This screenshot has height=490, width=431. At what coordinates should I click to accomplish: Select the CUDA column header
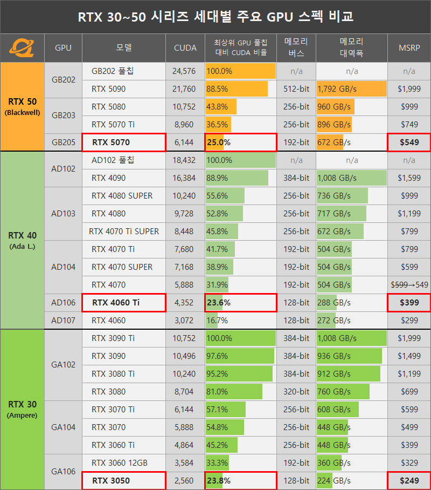point(185,48)
